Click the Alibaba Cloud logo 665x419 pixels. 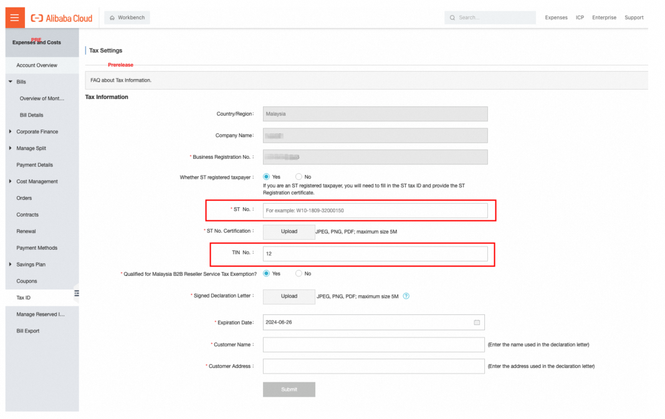point(62,18)
